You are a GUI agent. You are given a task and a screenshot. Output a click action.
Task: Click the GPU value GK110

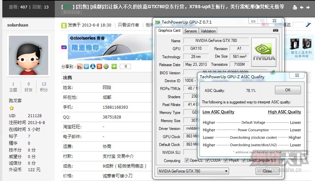coord(196,48)
